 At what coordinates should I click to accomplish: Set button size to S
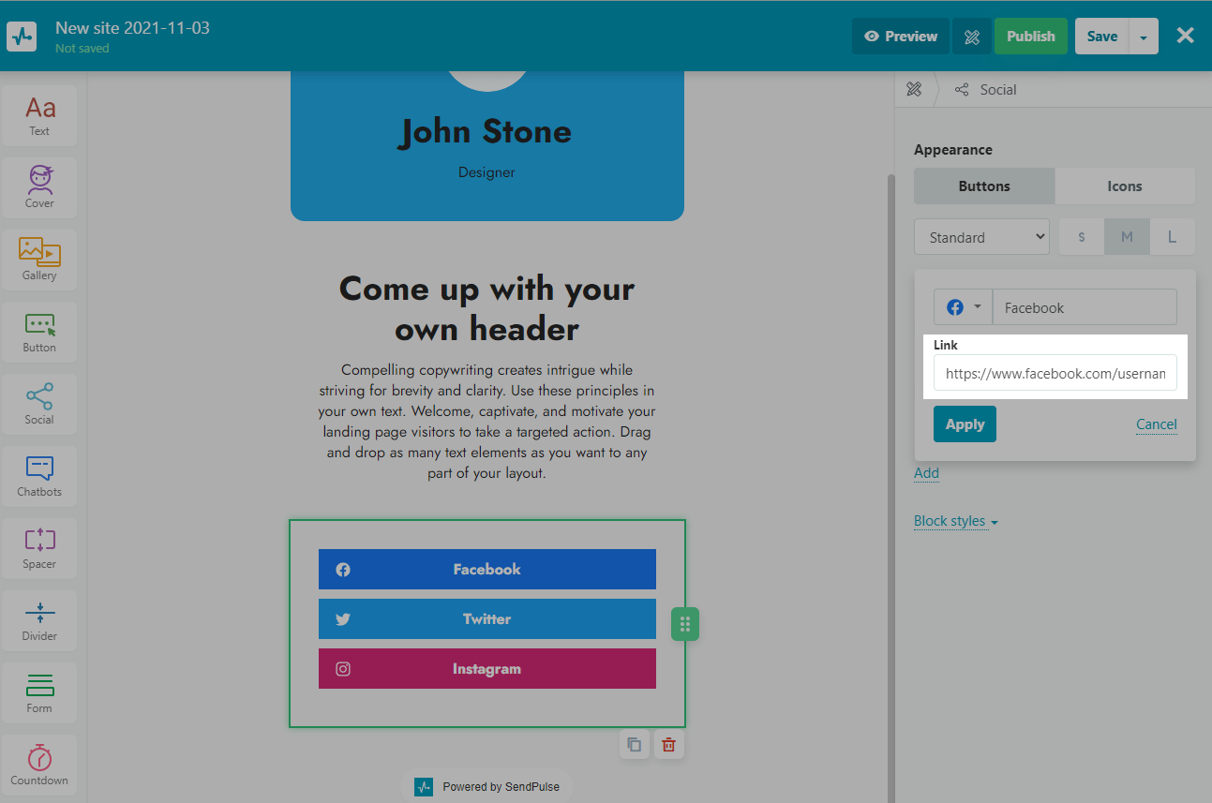(x=1082, y=238)
